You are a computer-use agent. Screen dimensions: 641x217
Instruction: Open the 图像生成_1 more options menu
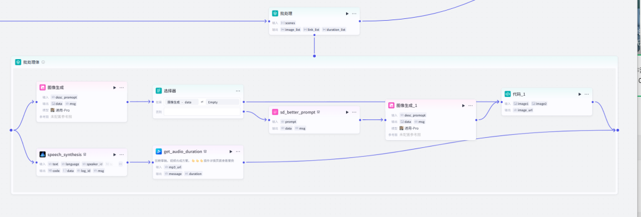click(470, 105)
